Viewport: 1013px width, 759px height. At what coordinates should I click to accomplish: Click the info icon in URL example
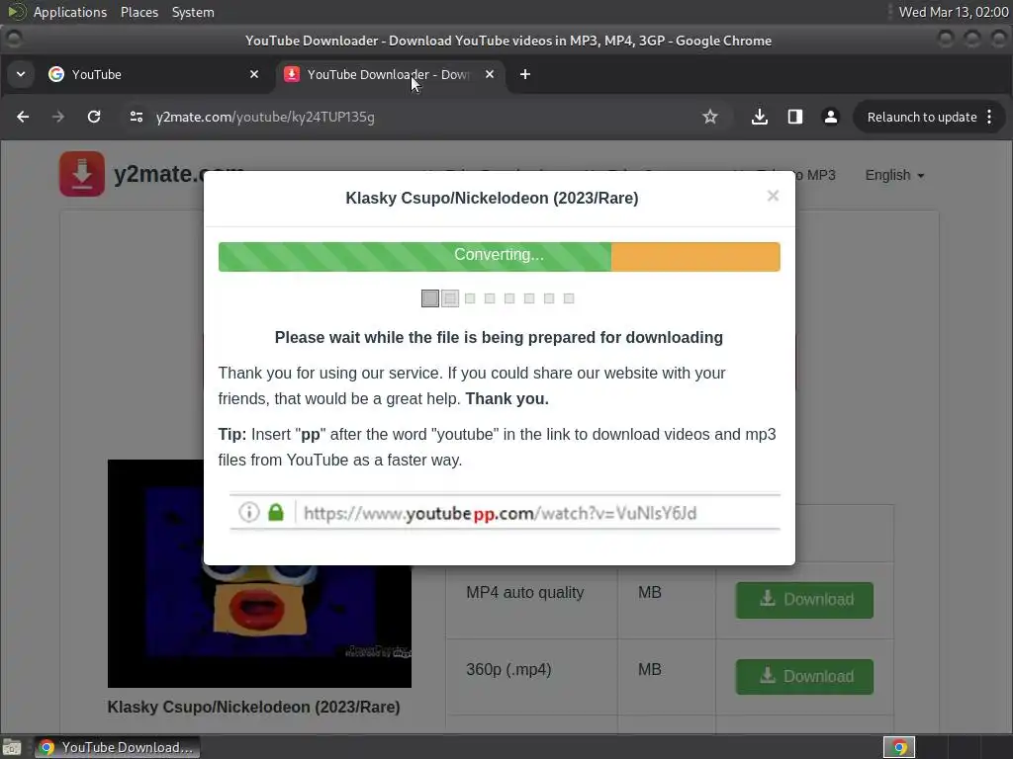pyautogui.click(x=248, y=513)
